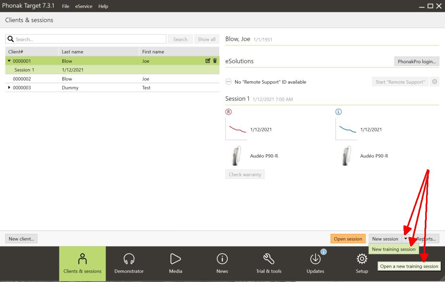Open the right ear audiogram thumbnail
Image resolution: width=445 pixels, height=282 pixels.
coord(236,129)
